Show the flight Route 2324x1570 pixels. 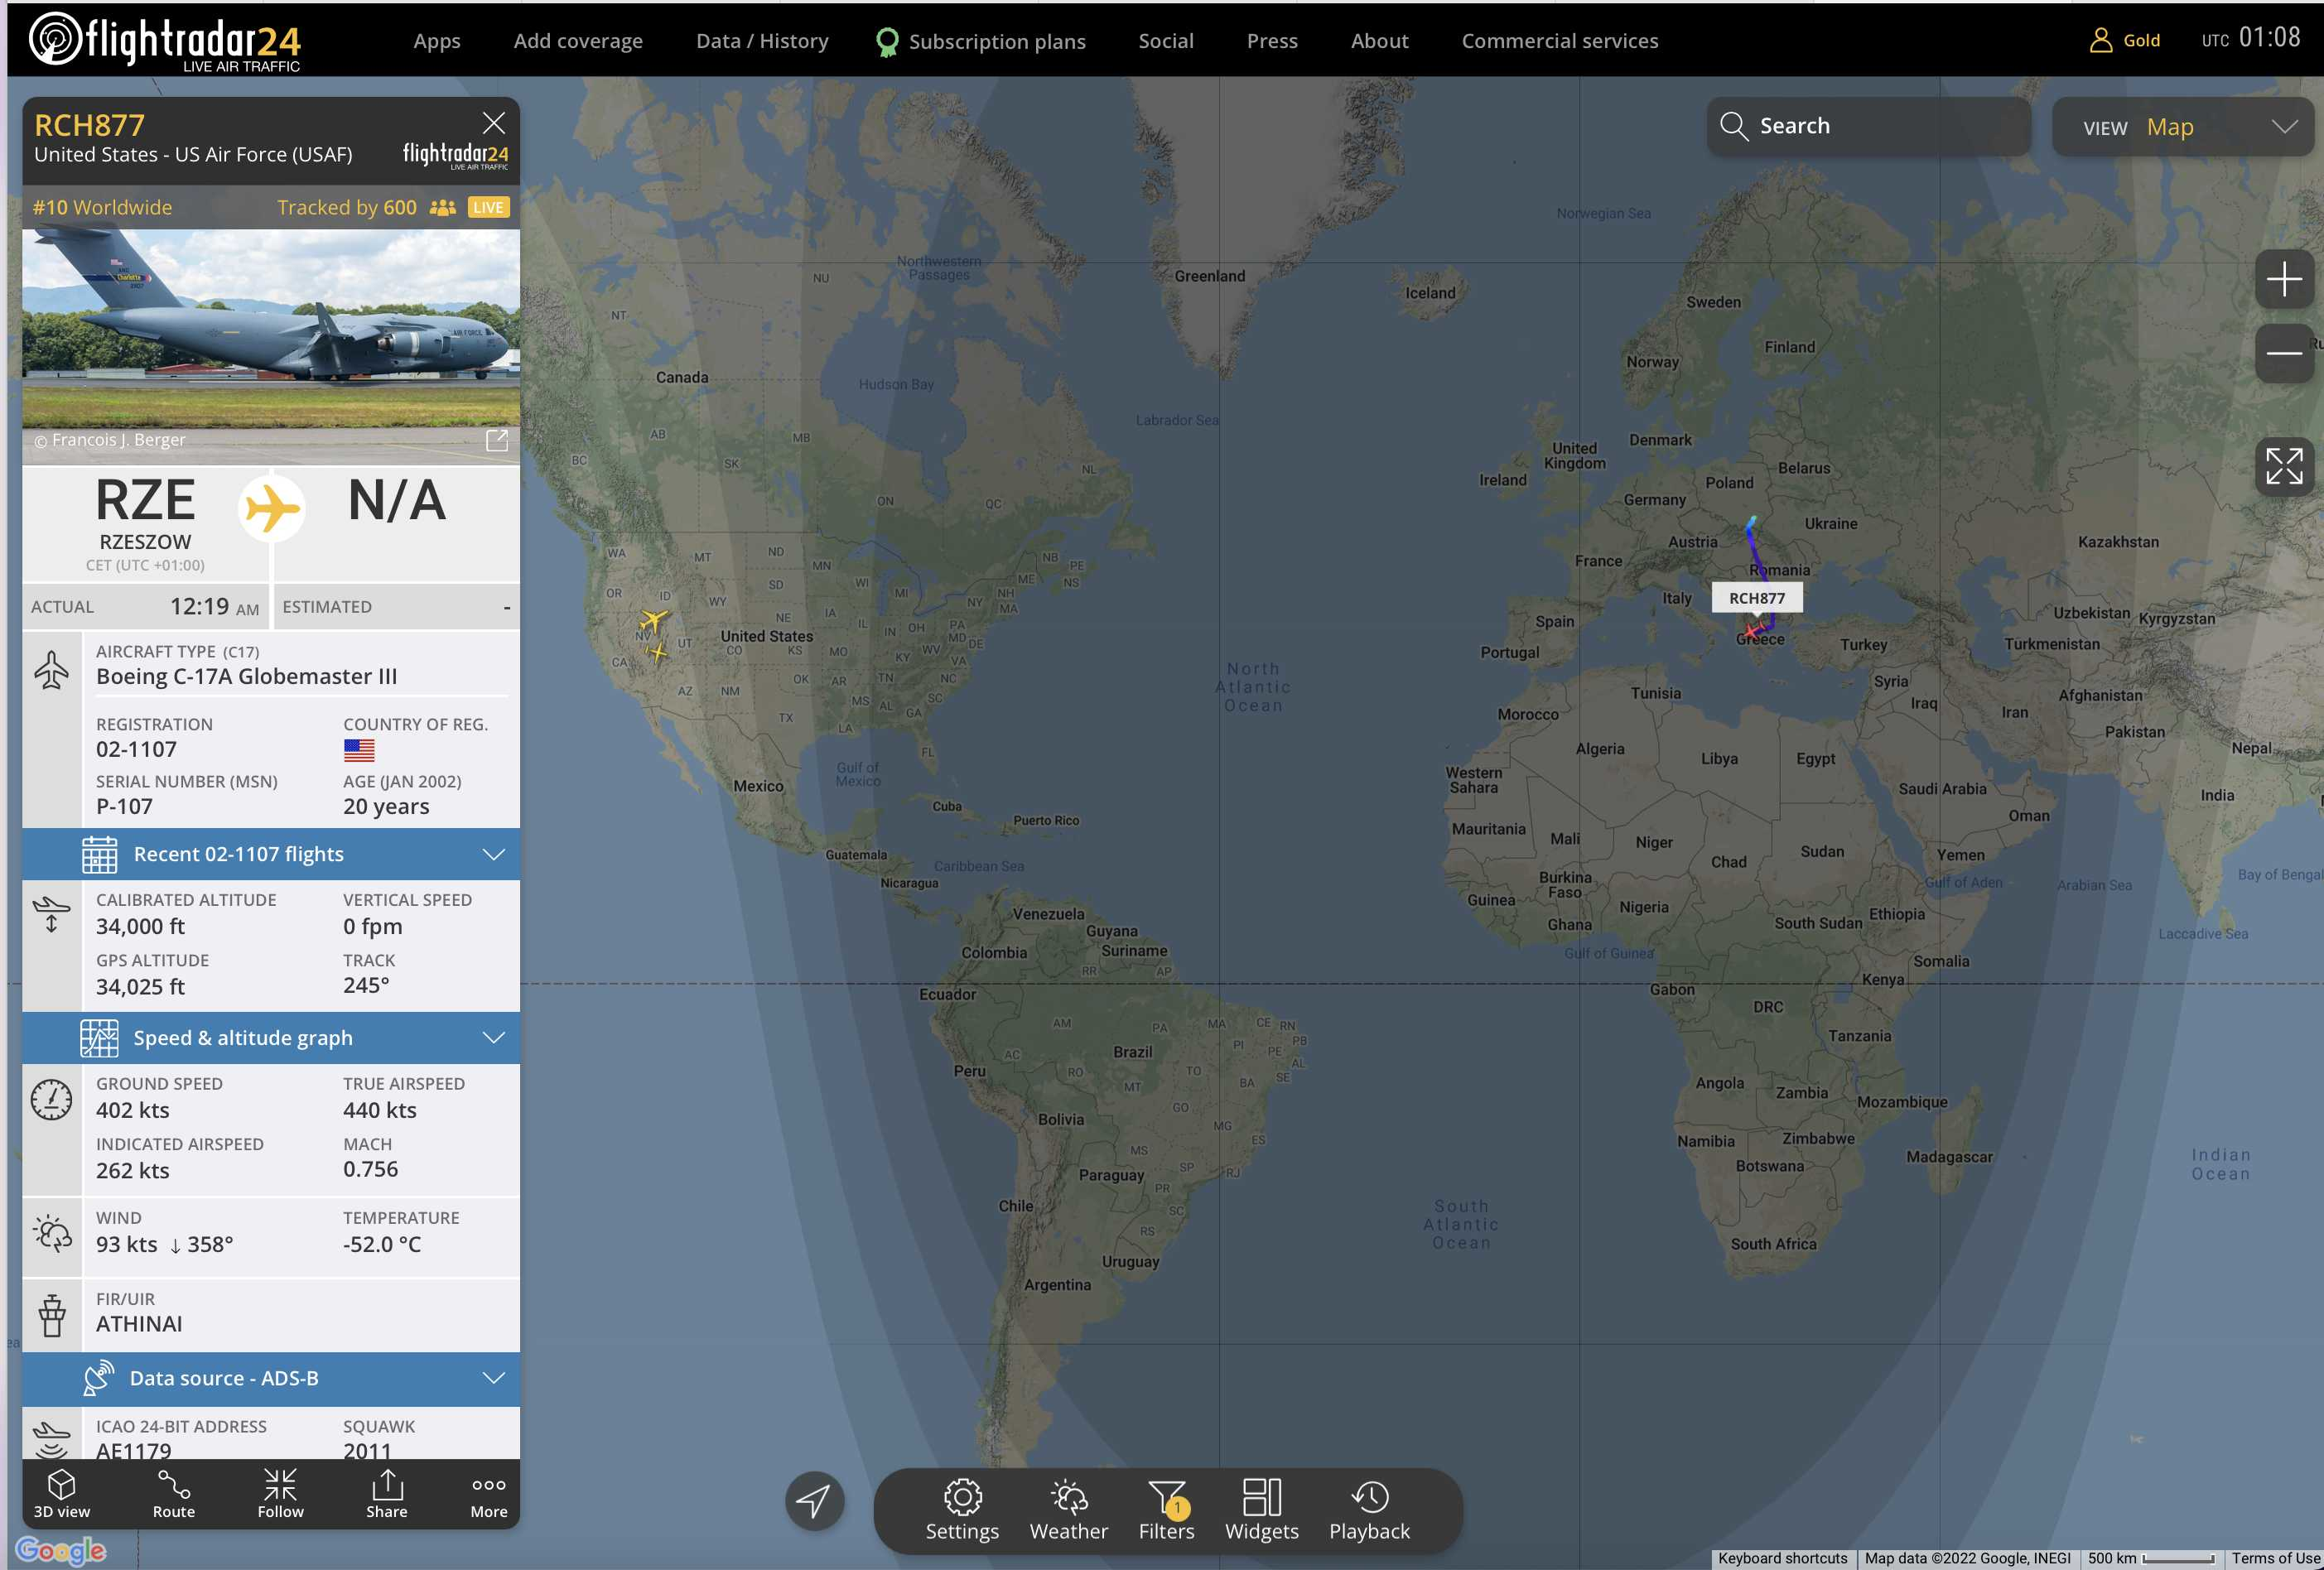[173, 1493]
